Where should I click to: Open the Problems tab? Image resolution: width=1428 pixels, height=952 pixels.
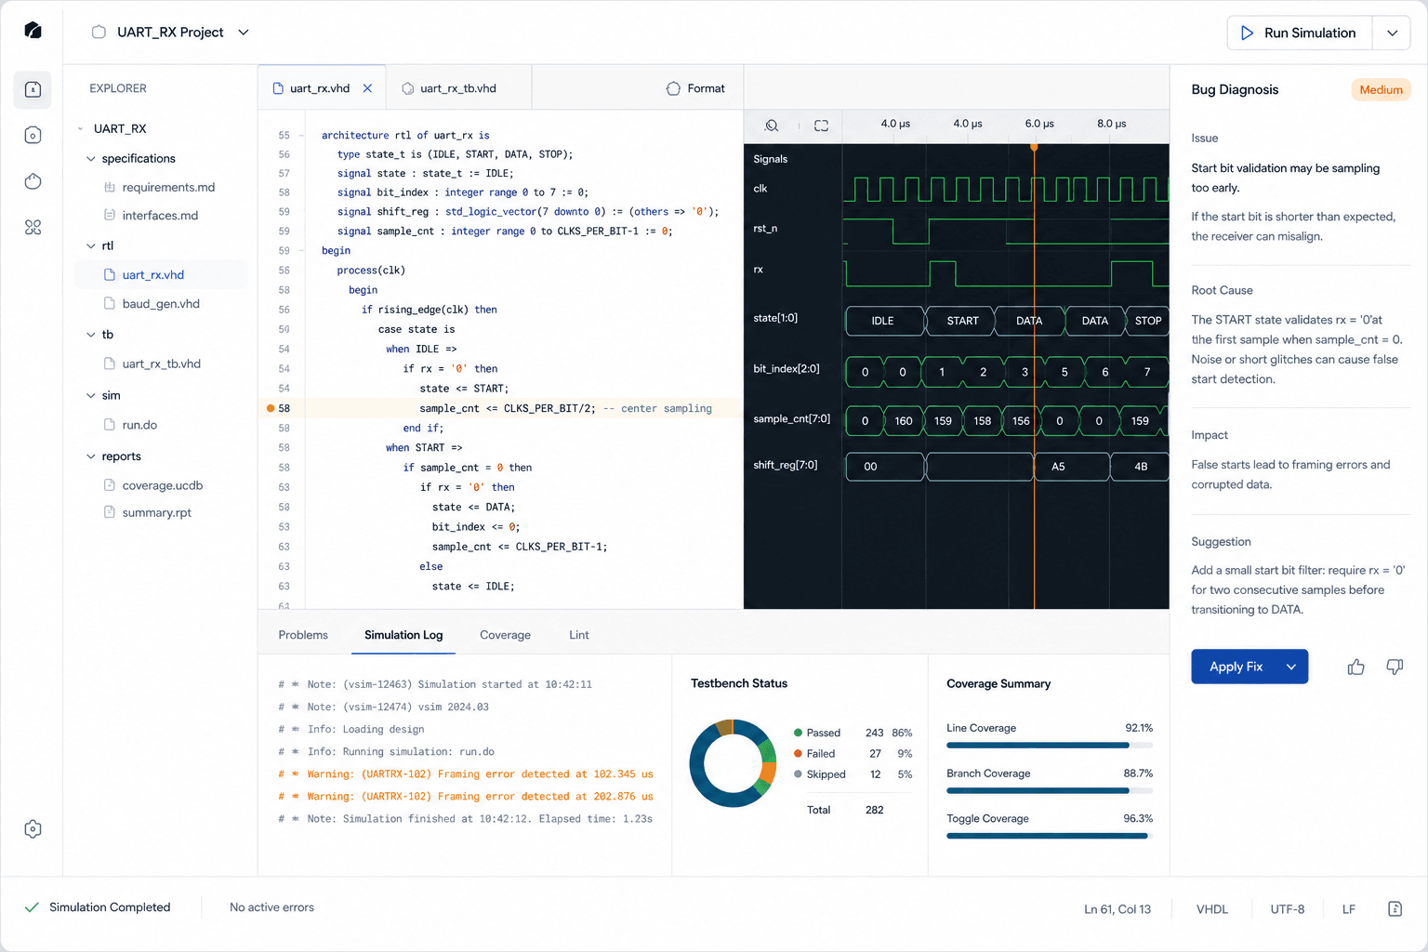pos(303,635)
